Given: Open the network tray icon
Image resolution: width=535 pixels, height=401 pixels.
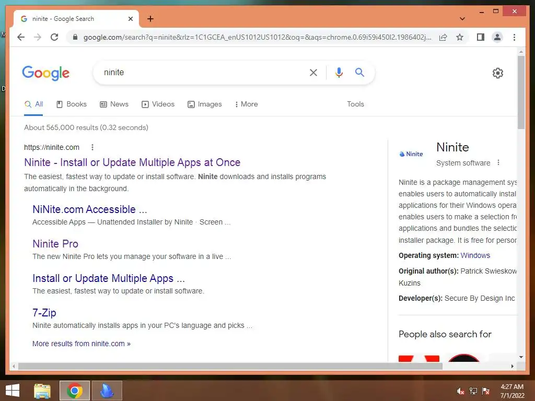Looking at the screenshot, I should click(x=473, y=391).
